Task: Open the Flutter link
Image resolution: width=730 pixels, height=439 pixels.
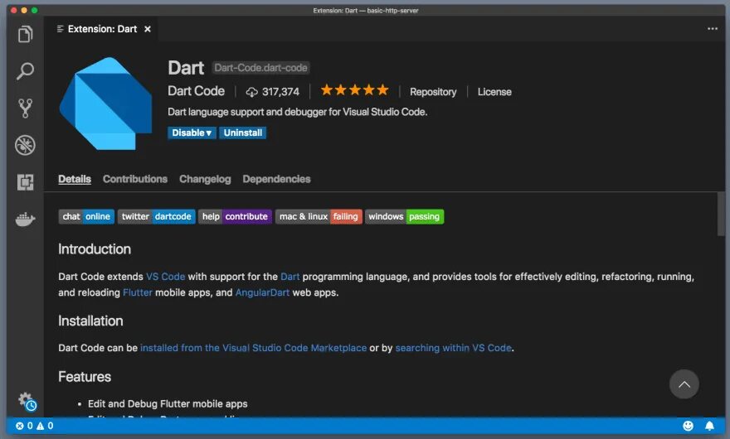Action: pyautogui.click(x=138, y=292)
